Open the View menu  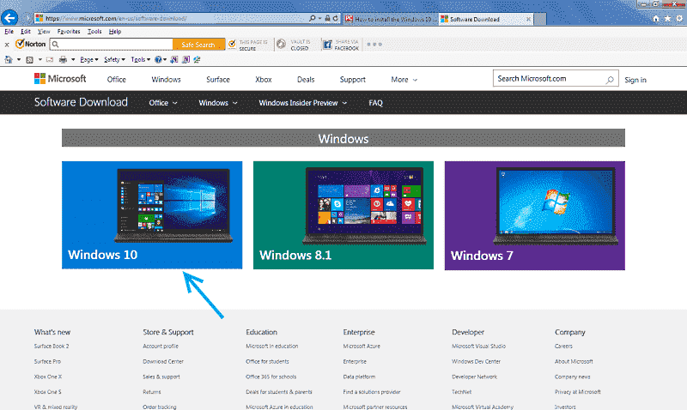tap(44, 32)
